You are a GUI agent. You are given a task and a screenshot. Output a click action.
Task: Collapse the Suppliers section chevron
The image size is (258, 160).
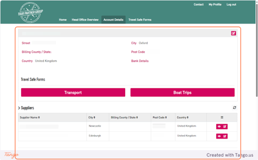click(19, 108)
